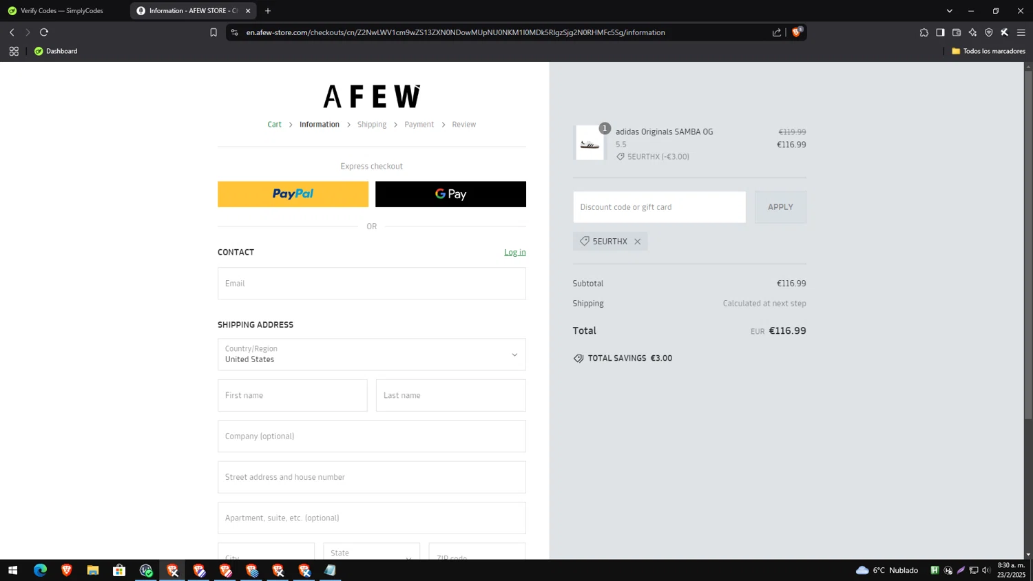
Task: Open the extensions puzzle icon
Action: click(x=924, y=32)
